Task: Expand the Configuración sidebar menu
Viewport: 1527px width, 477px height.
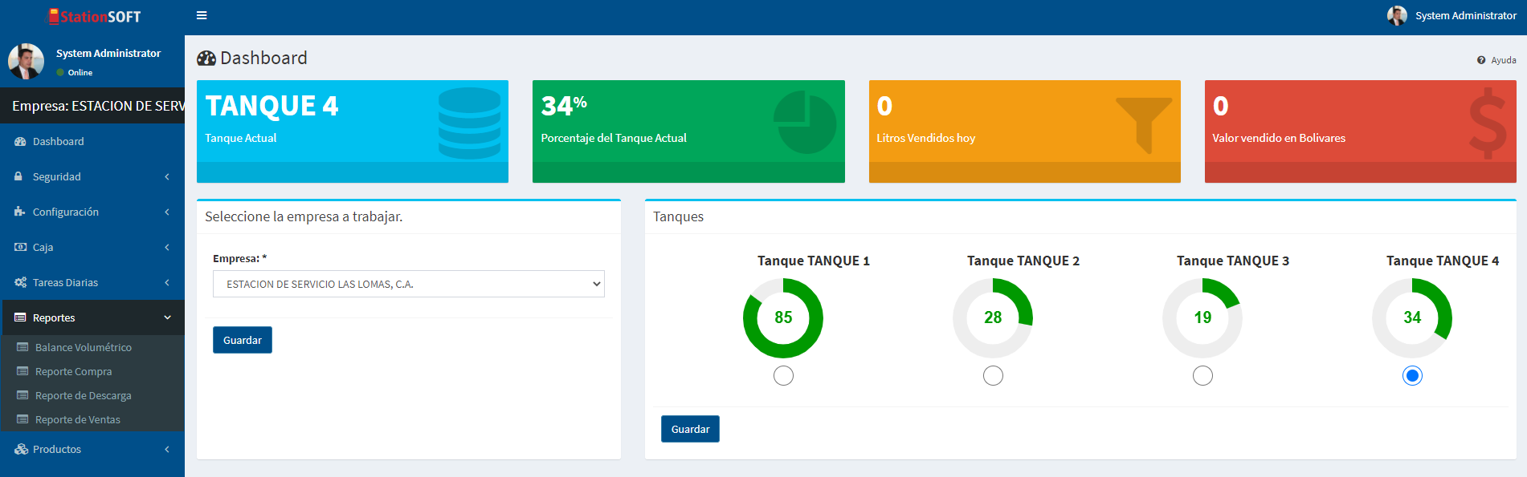Action: tap(92, 212)
